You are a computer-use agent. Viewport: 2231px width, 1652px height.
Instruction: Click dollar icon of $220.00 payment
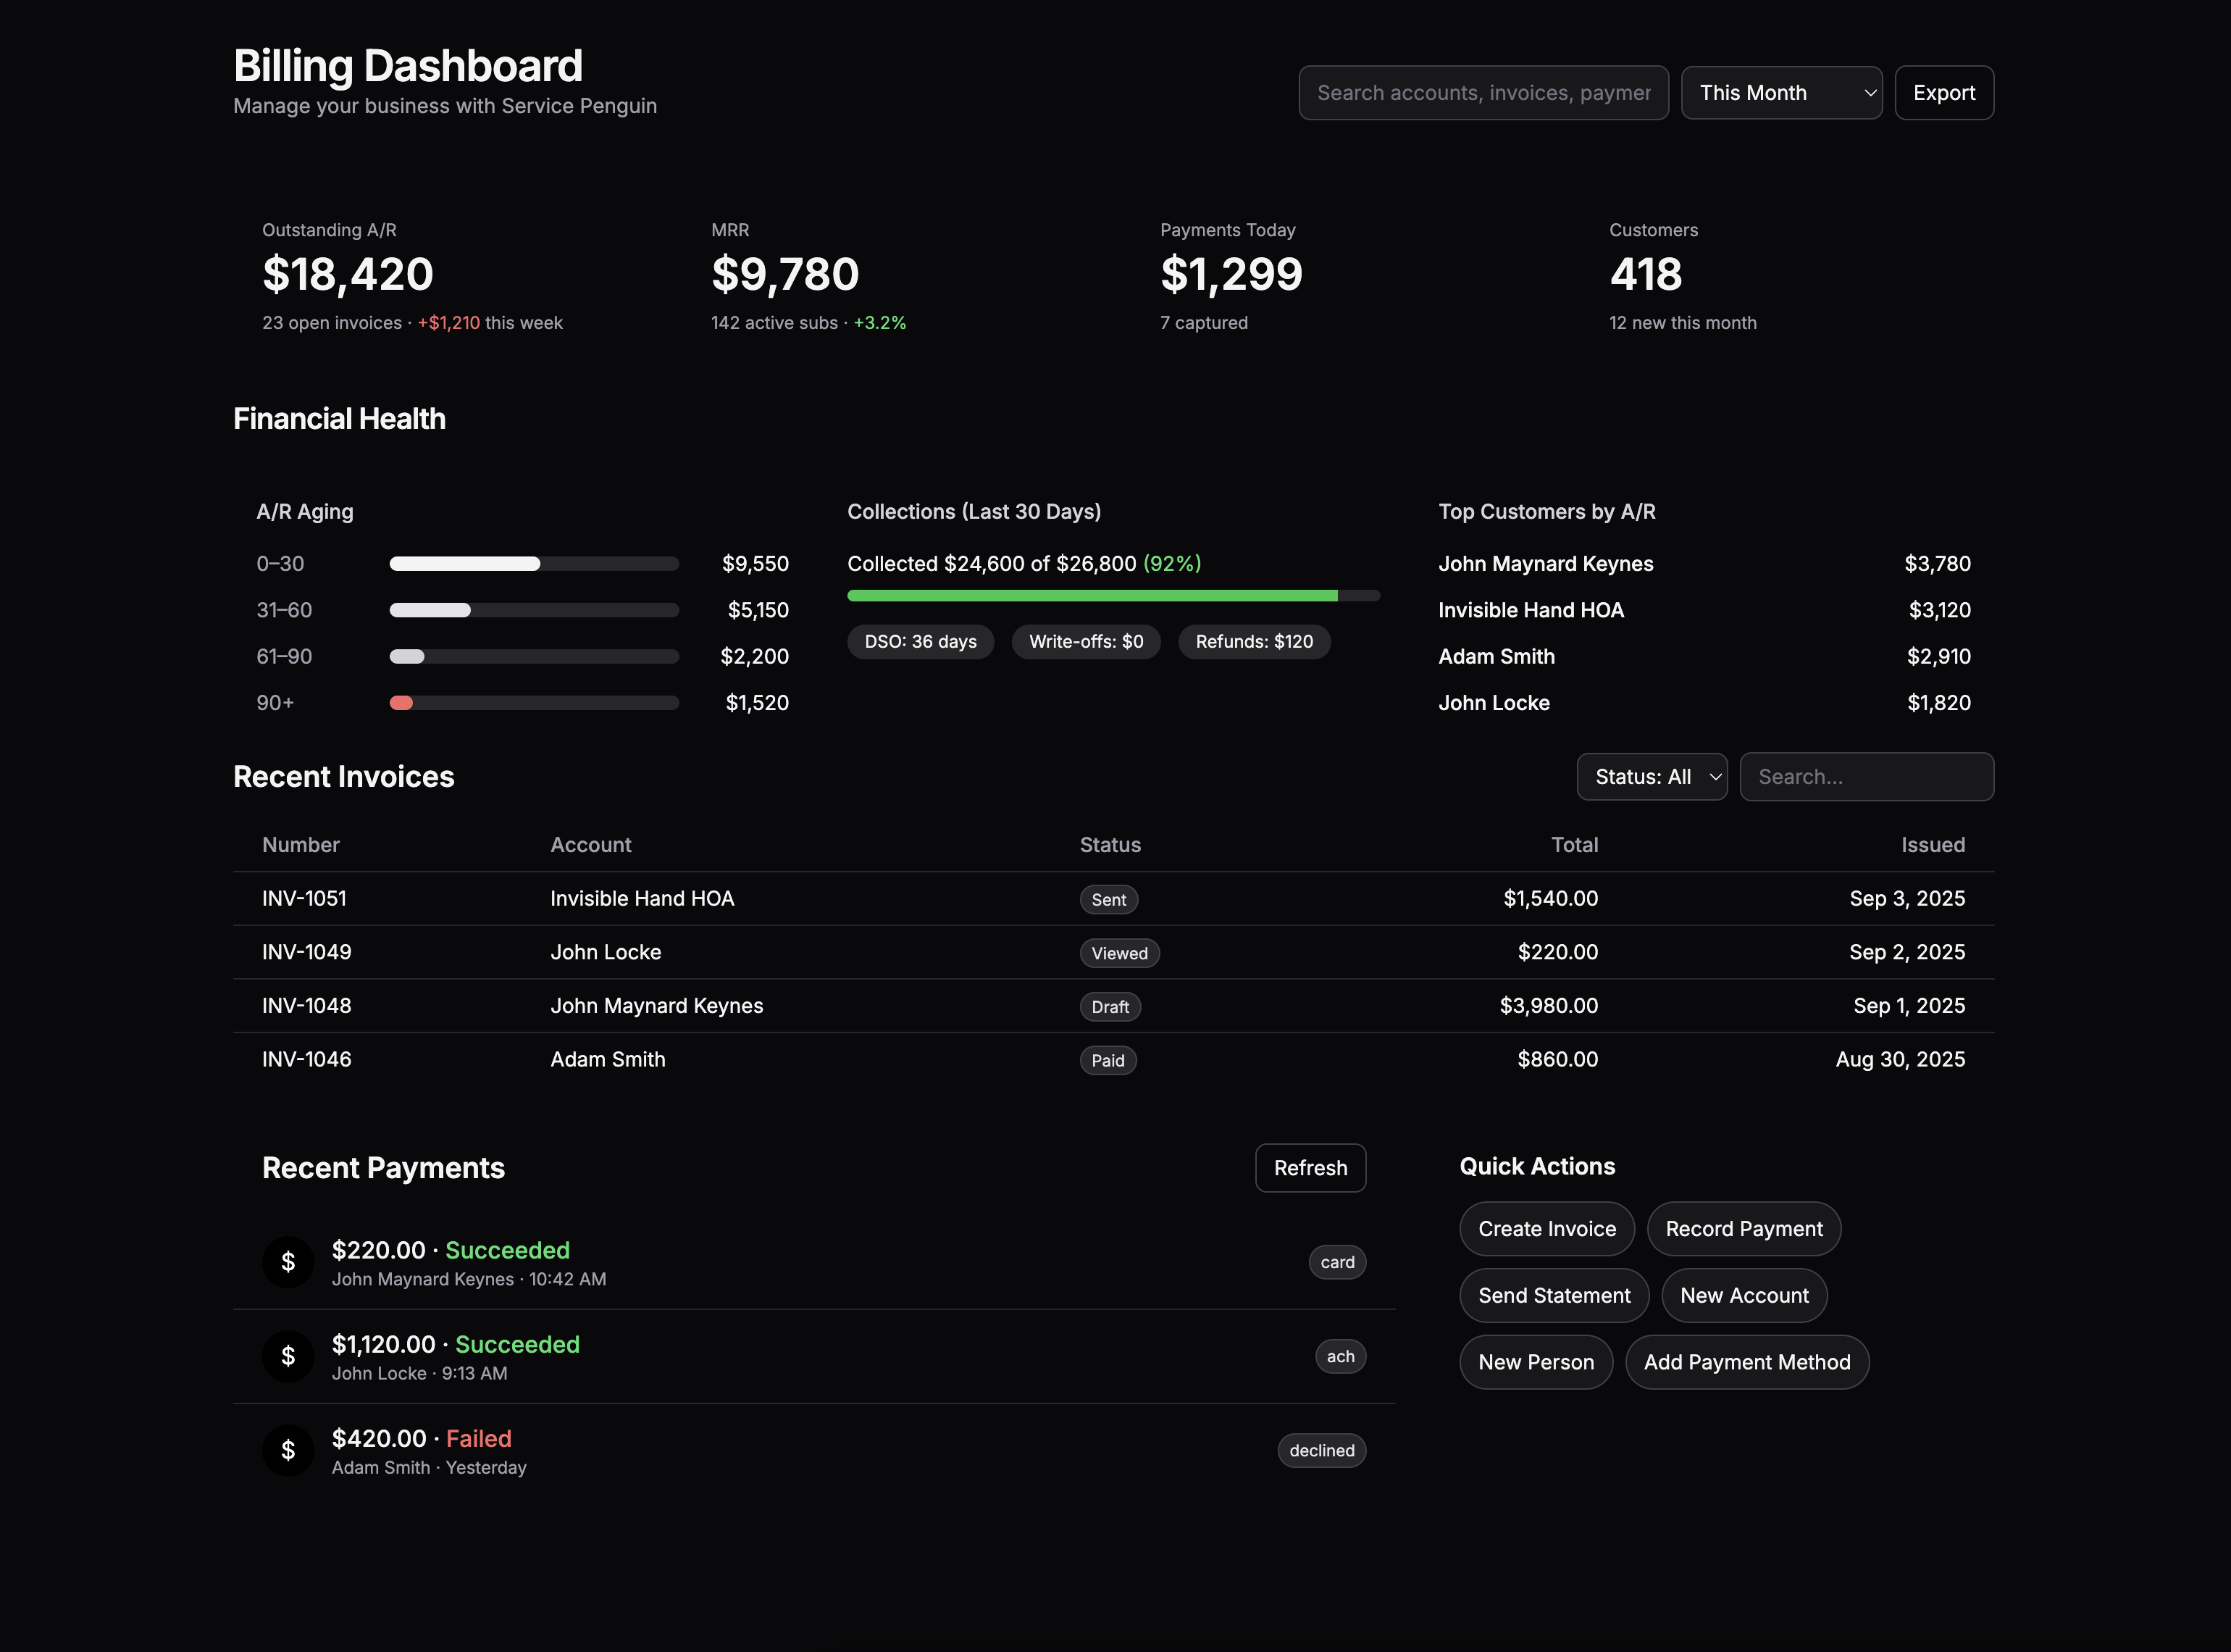click(x=288, y=1262)
